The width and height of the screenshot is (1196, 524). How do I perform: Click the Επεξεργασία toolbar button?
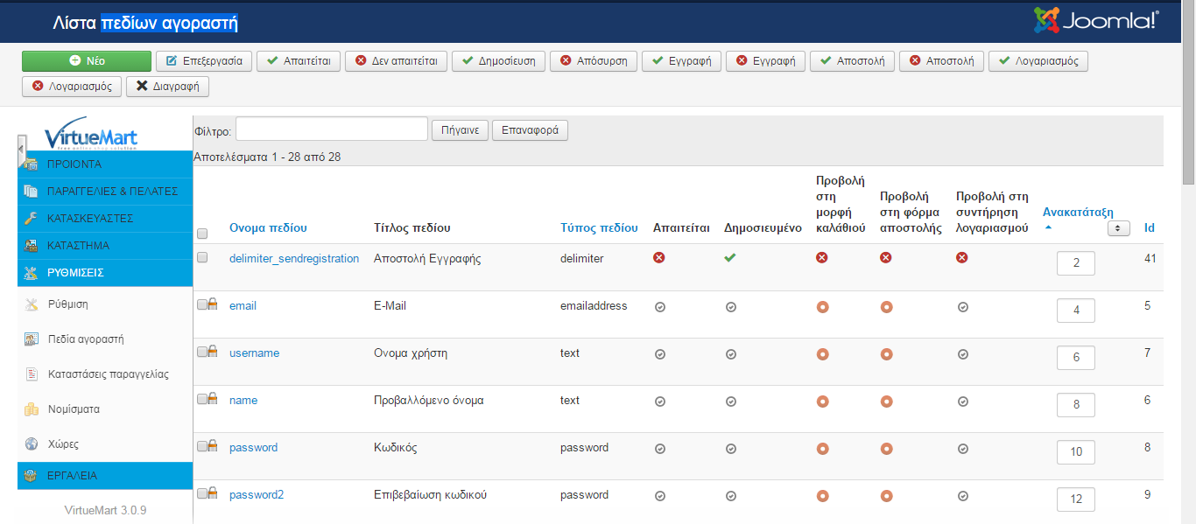(205, 61)
